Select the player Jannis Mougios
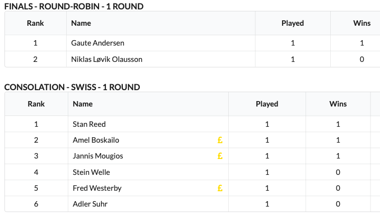This screenshot has width=380, height=216. point(97,156)
